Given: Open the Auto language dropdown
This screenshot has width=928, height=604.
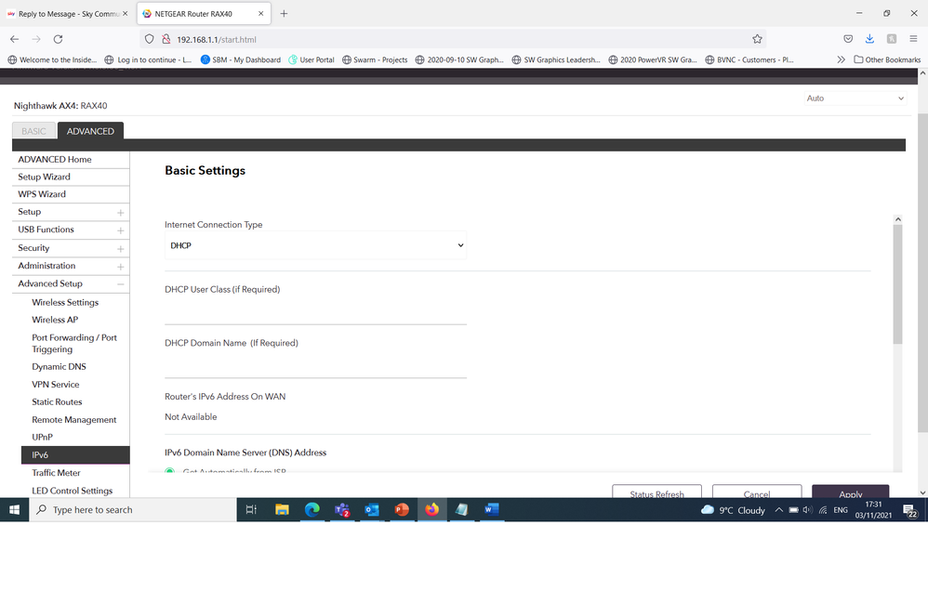Looking at the screenshot, I should tap(855, 98).
